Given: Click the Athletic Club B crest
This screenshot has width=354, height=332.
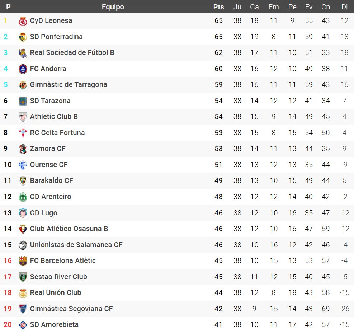Looking at the screenshot, I should click(x=23, y=117).
